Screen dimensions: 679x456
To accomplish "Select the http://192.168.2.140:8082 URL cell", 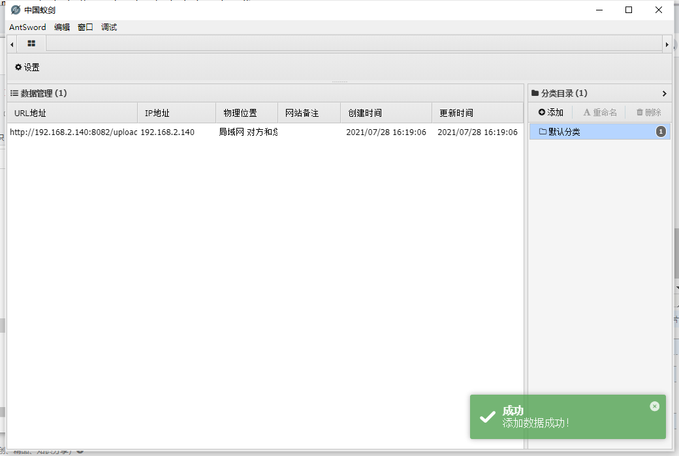I will 72,132.
